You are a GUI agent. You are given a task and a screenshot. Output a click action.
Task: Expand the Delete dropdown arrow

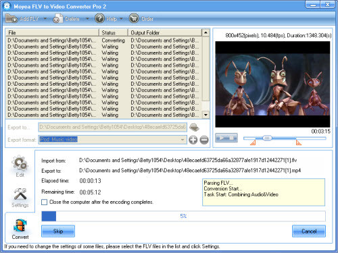(x=87, y=19)
